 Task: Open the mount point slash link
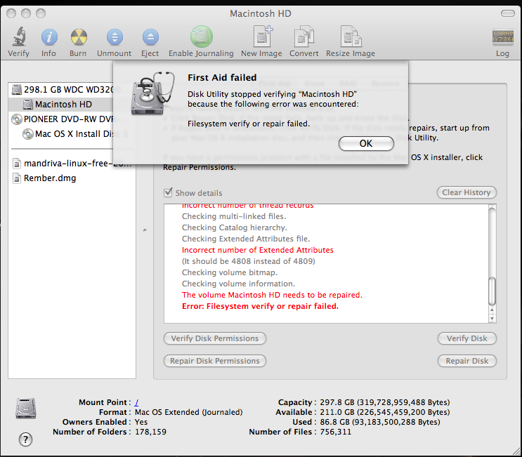pyautogui.click(x=136, y=402)
